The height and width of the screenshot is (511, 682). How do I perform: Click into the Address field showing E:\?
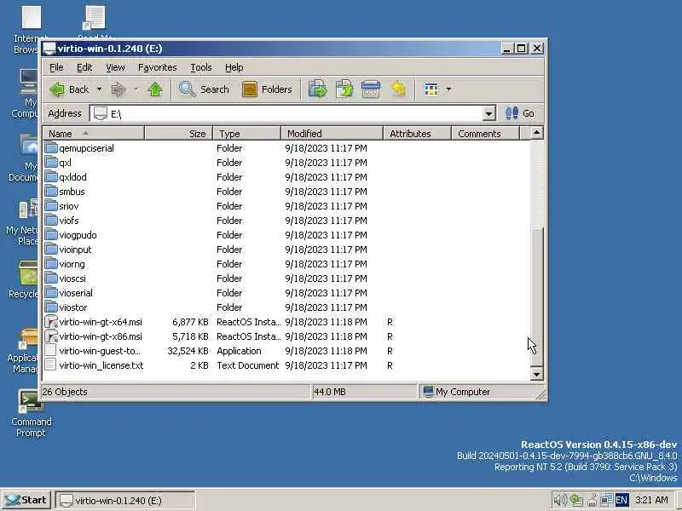click(x=287, y=114)
